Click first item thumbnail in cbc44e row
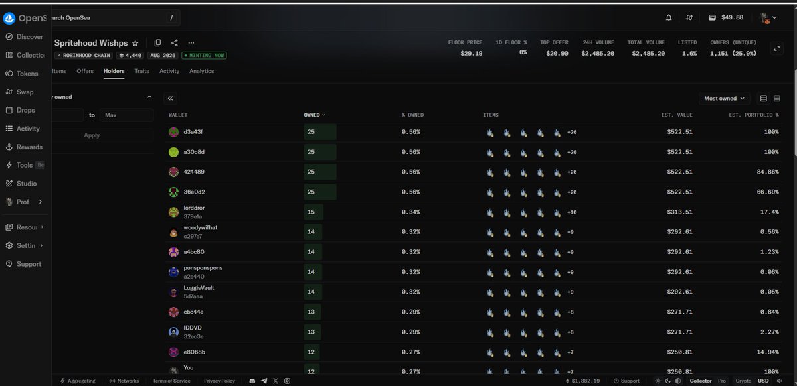The width and height of the screenshot is (797, 386). pos(490,312)
